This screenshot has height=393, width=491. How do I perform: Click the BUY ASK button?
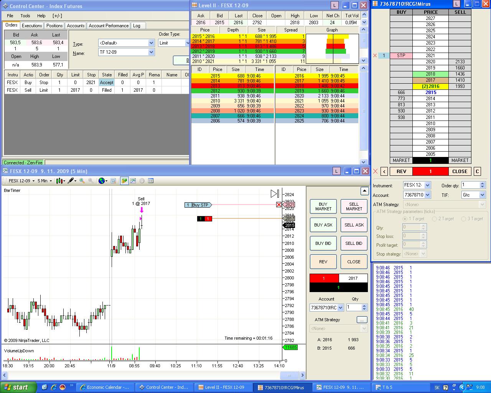point(323,225)
